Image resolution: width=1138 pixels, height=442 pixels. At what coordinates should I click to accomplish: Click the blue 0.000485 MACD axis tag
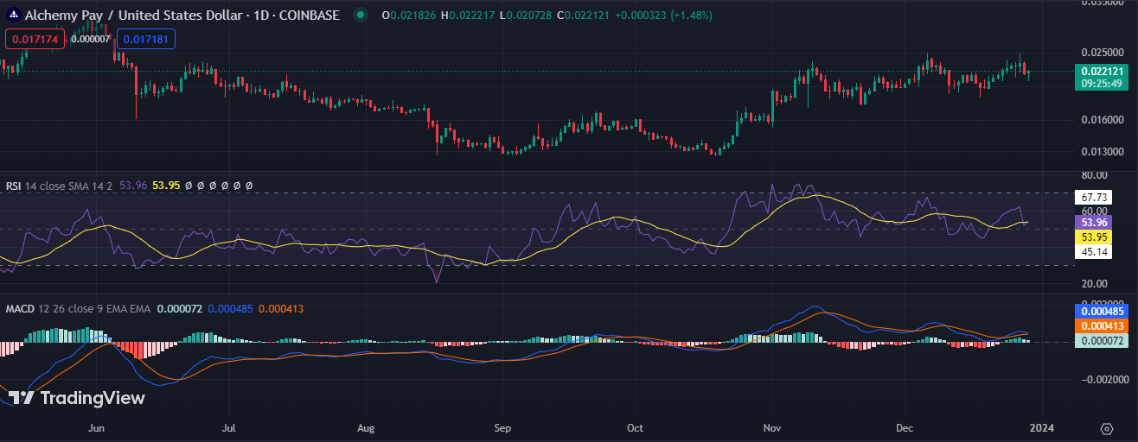pyautogui.click(x=1103, y=311)
